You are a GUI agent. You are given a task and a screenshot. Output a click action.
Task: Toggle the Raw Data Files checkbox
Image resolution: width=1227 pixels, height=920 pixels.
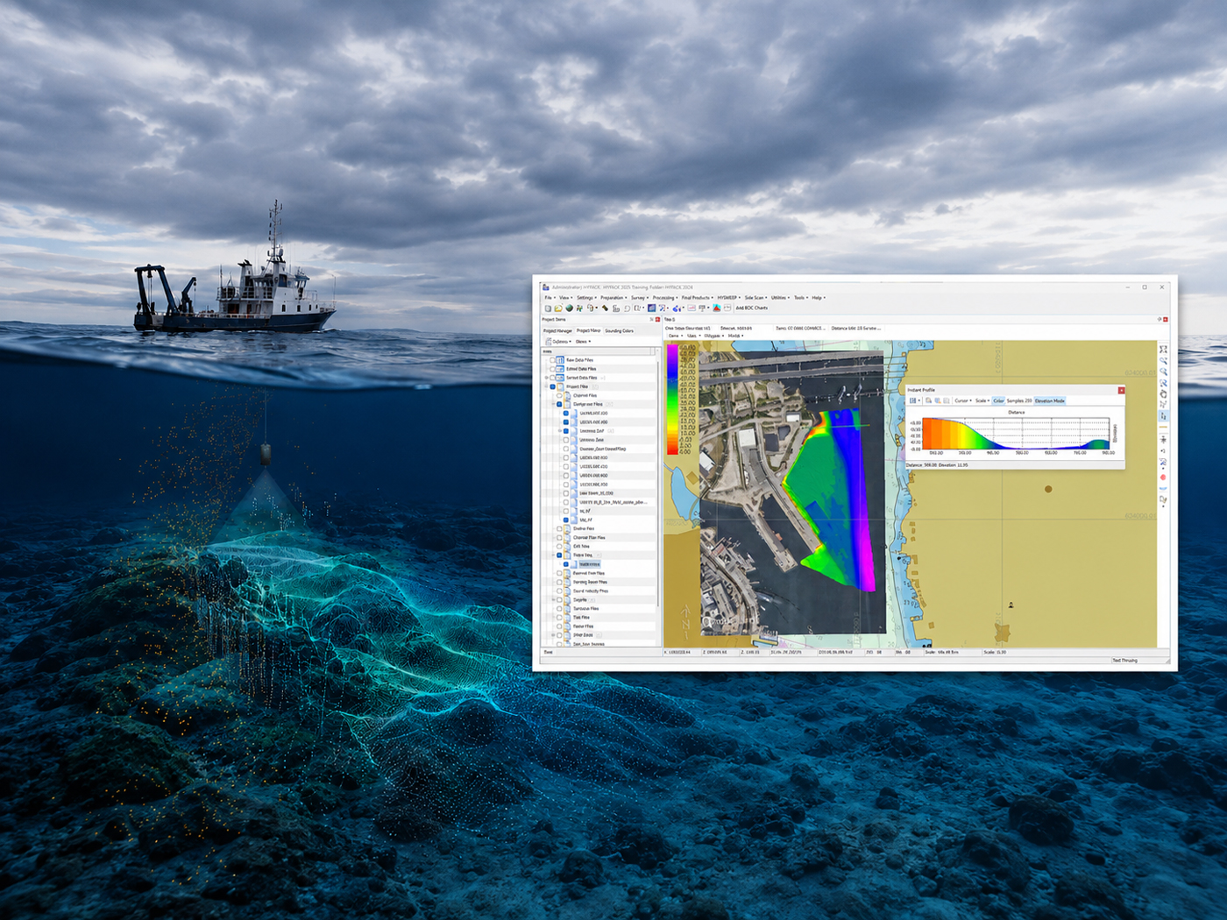(x=553, y=360)
